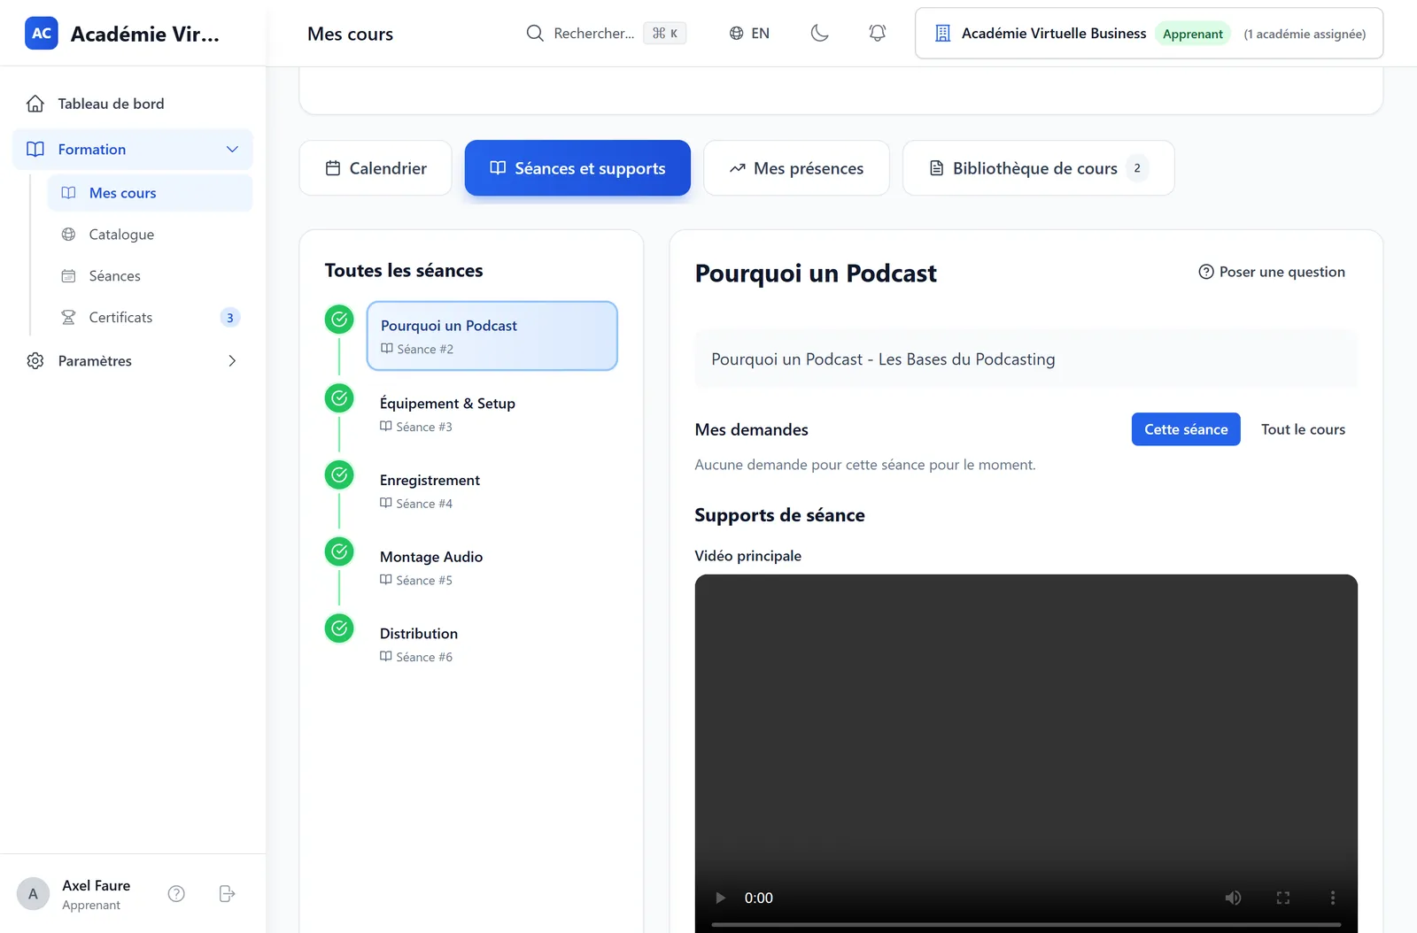
Task: Expand the Paramètres menu chevron
Action: click(x=232, y=361)
